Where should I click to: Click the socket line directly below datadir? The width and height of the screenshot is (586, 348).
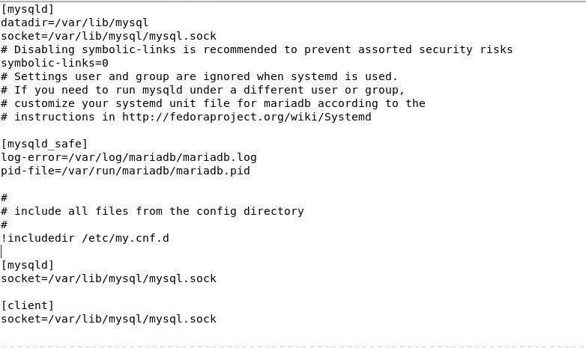coord(109,36)
